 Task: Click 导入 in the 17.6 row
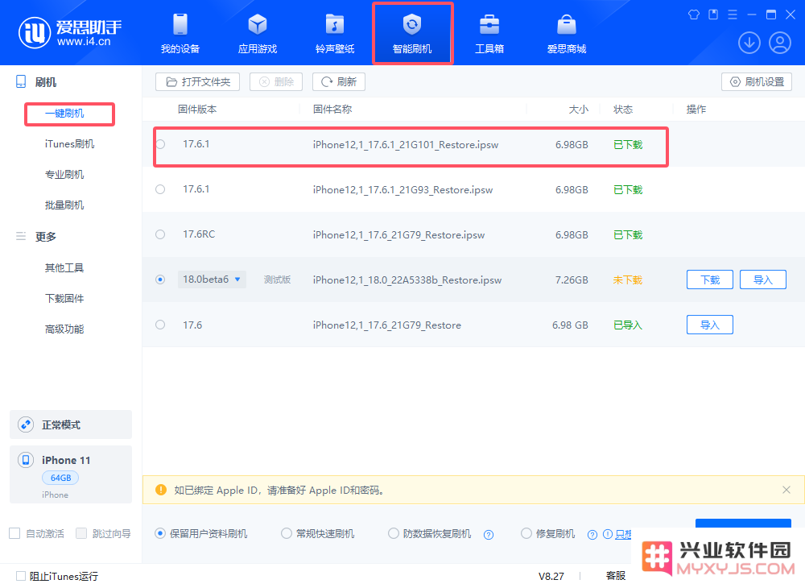coord(710,325)
